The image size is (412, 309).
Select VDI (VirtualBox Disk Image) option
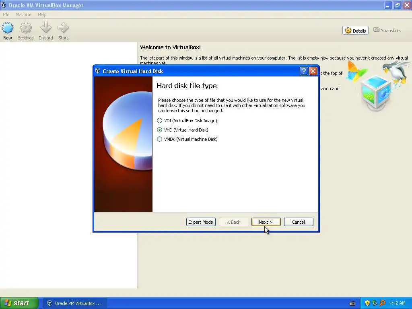coord(187,121)
